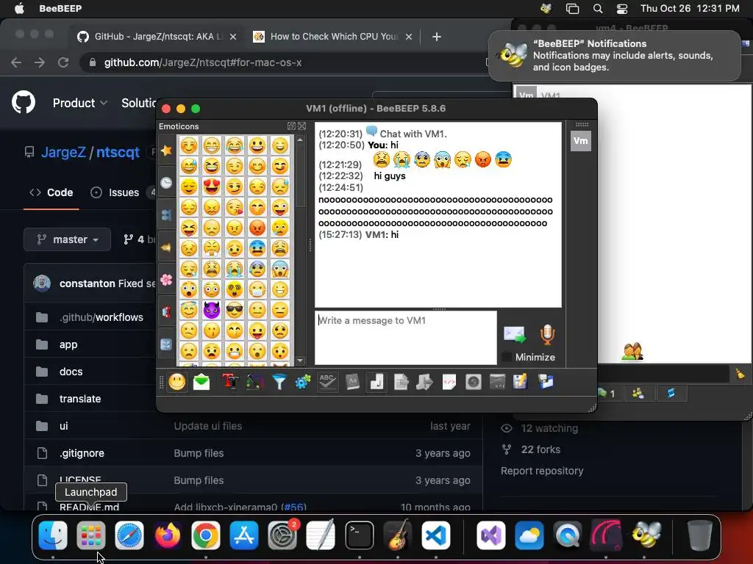Image resolution: width=753 pixels, height=564 pixels.
Task: Click the blue funnel filter icon
Action: point(279,382)
